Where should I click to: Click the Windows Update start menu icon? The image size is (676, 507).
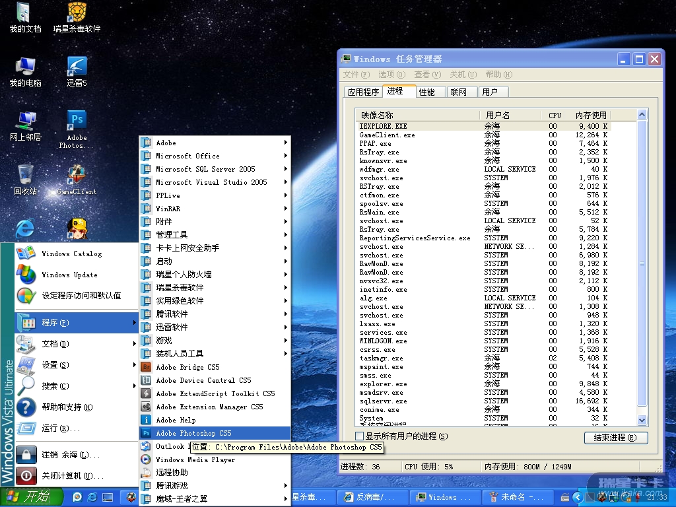coord(26,275)
